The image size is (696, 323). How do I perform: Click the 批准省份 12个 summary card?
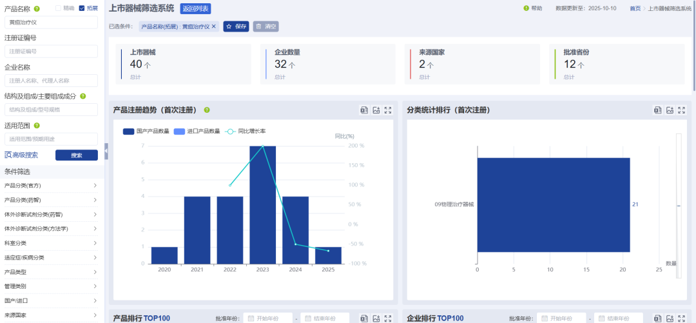click(617, 64)
